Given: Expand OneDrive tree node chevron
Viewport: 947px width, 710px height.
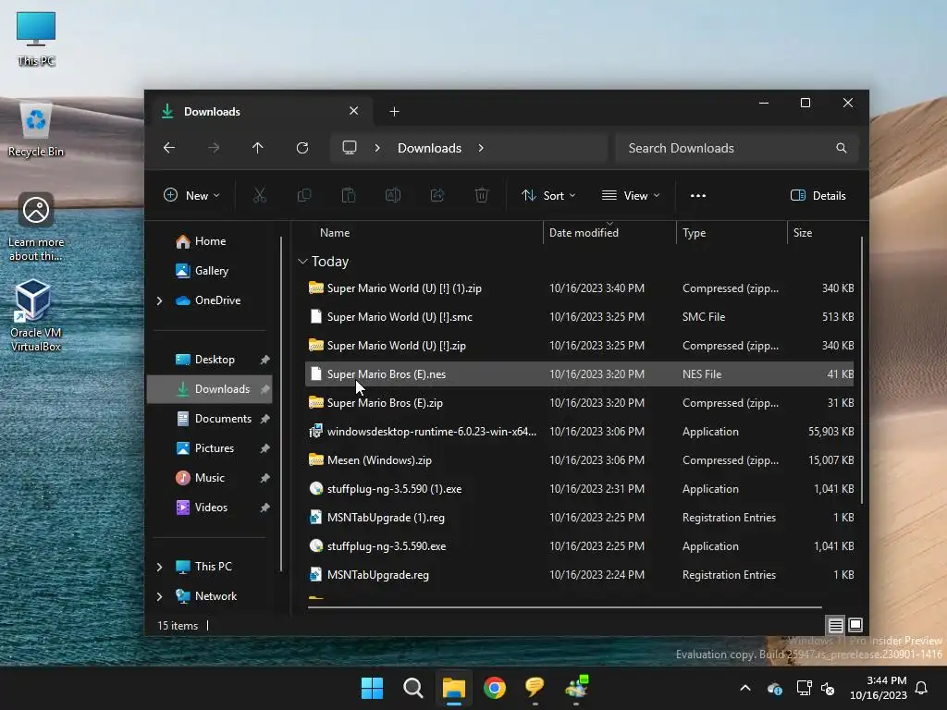Looking at the screenshot, I should 159,300.
